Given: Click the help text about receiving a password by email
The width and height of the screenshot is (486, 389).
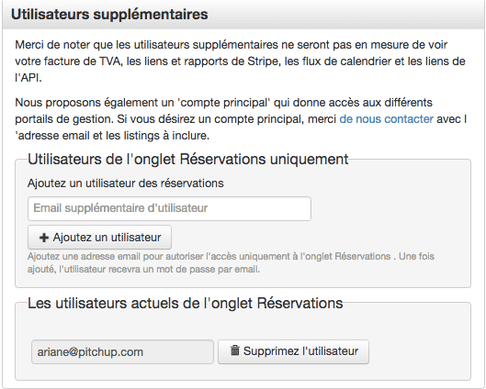Looking at the screenshot, I should (231, 262).
